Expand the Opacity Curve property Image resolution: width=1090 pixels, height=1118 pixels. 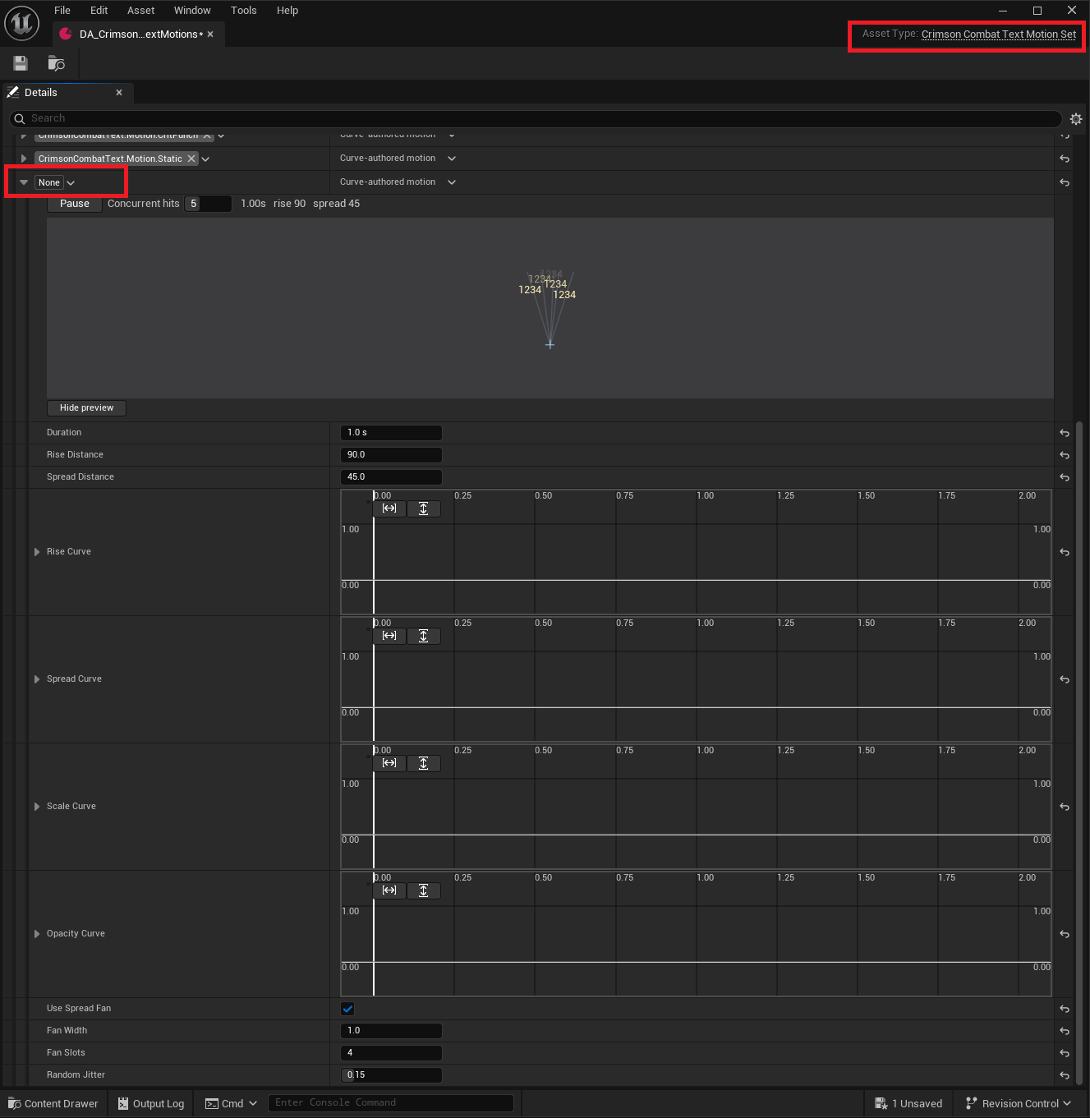click(x=37, y=934)
